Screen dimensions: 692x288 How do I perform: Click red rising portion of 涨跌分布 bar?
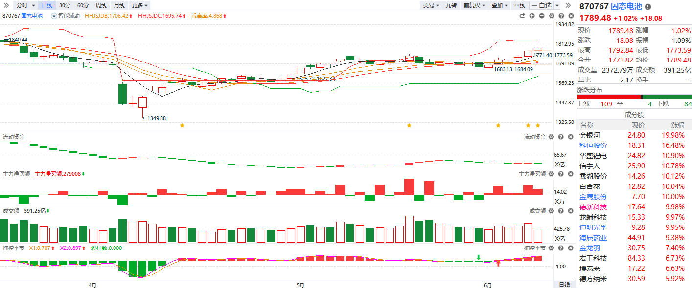tap(609, 97)
